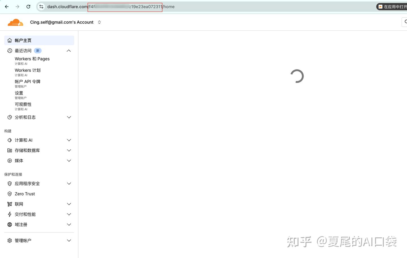Open the account switcher for Cing.self@gmail.com
Image resolution: width=407 pixels, height=258 pixels.
tap(99, 22)
